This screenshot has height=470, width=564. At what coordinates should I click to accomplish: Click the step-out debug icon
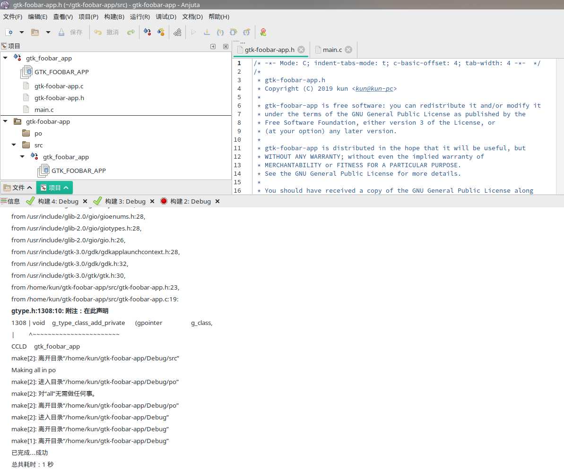246,32
